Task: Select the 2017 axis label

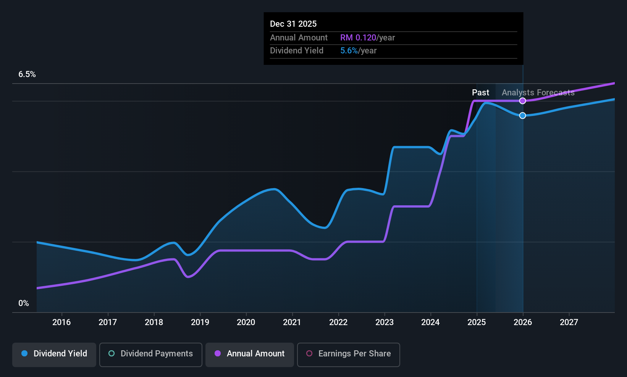Action: tap(108, 322)
